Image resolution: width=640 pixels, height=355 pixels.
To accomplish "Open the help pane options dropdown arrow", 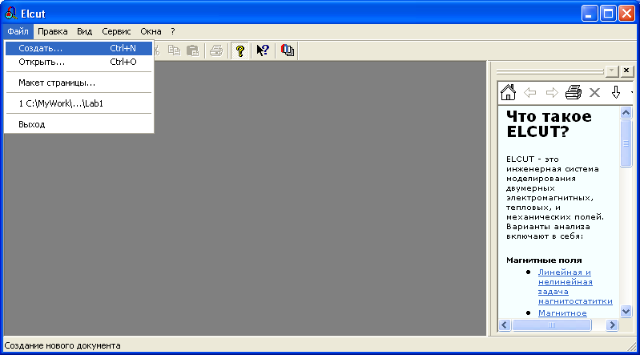I will tap(611, 71).
